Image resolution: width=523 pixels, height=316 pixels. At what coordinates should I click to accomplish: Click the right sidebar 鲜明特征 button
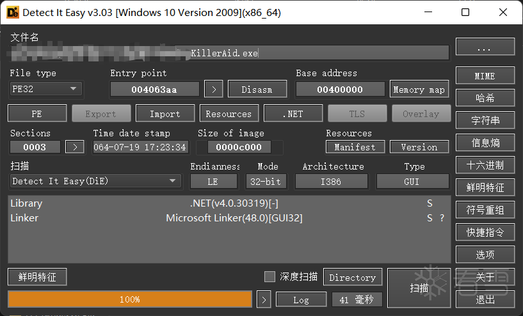485,187
